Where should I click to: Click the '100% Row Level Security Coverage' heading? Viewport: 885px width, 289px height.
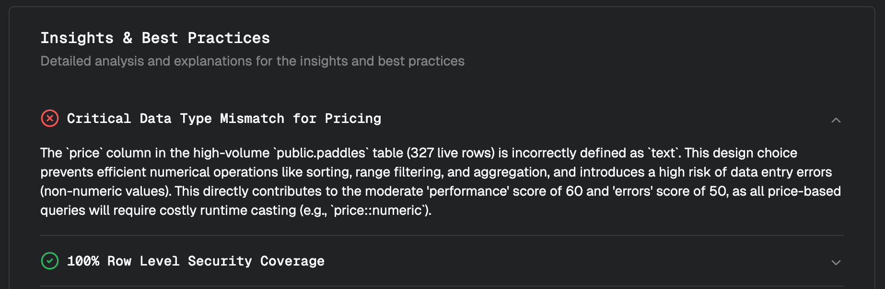[196, 261]
